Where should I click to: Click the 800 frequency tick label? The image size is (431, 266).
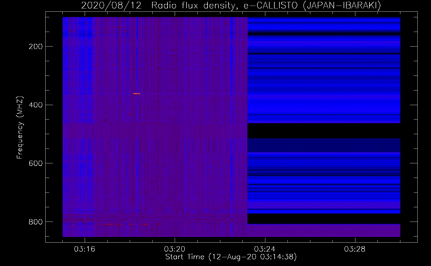coord(36,222)
